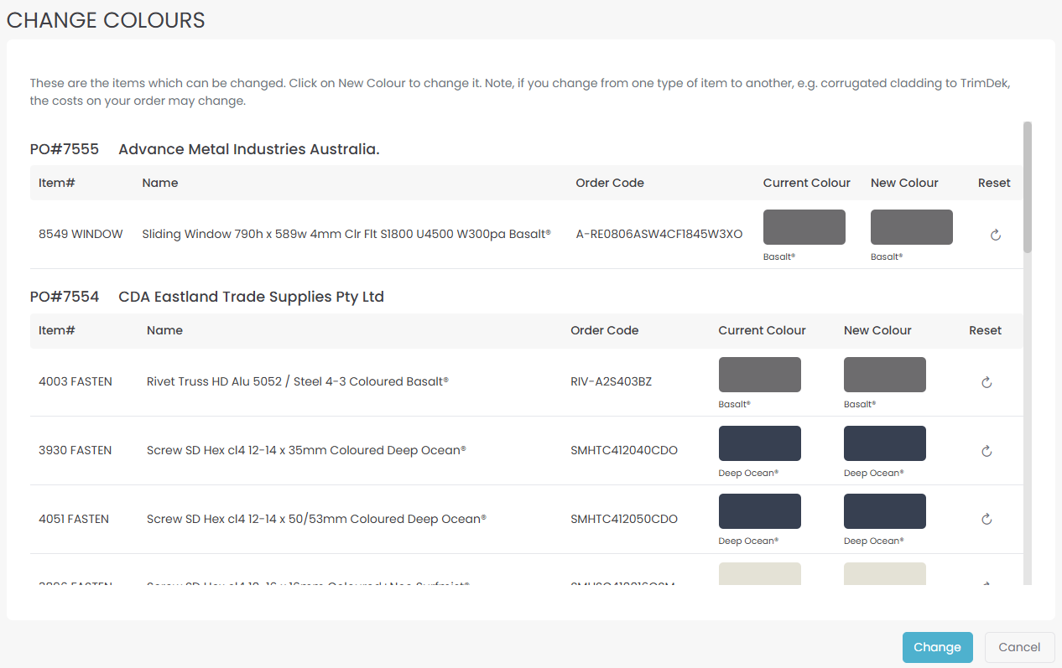This screenshot has height=668, width=1062.
Task: Click Current Colour swatch for 4051 FASTEN
Action: pyautogui.click(x=759, y=511)
